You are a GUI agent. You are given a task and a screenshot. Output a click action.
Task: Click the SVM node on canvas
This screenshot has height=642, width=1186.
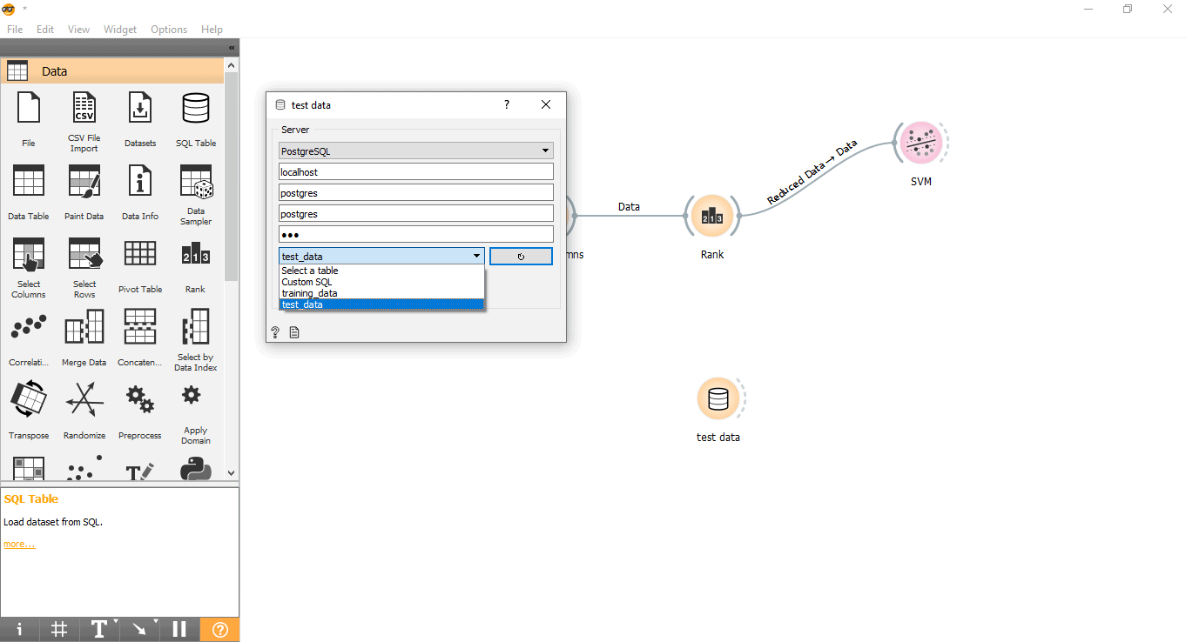[x=920, y=142]
